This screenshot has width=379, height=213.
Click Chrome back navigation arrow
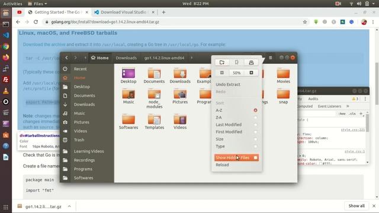click(x=18, y=22)
